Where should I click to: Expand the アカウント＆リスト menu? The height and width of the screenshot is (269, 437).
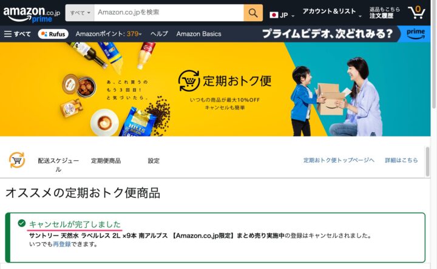point(332,12)
